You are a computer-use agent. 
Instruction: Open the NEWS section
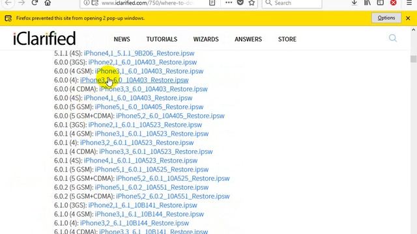(x=122, y=39)
